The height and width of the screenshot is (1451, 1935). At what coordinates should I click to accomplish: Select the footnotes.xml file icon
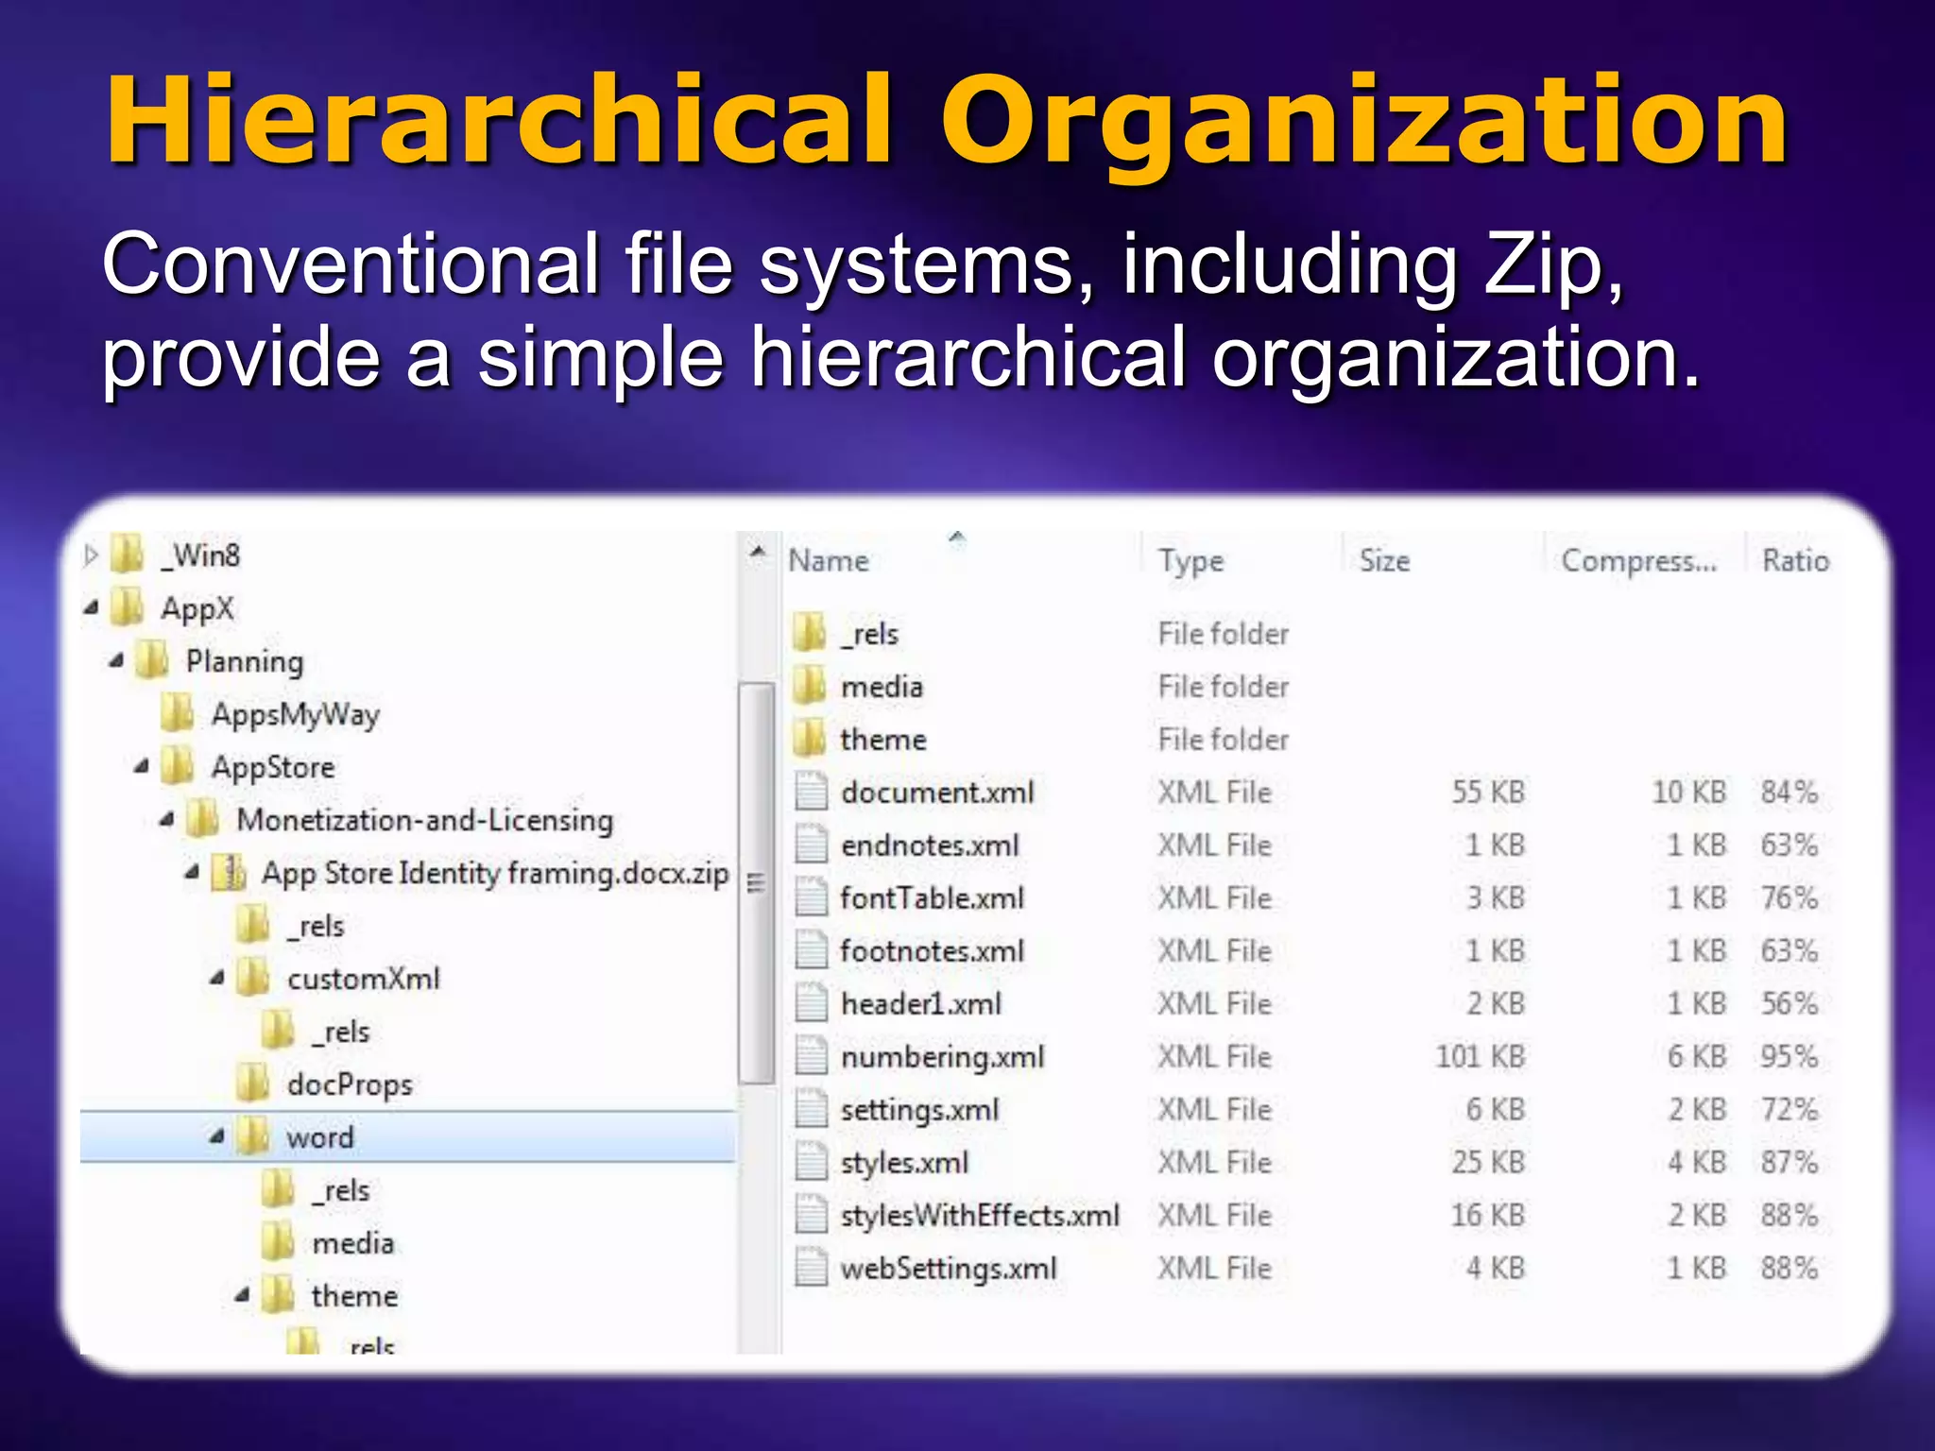click(811, 950)
